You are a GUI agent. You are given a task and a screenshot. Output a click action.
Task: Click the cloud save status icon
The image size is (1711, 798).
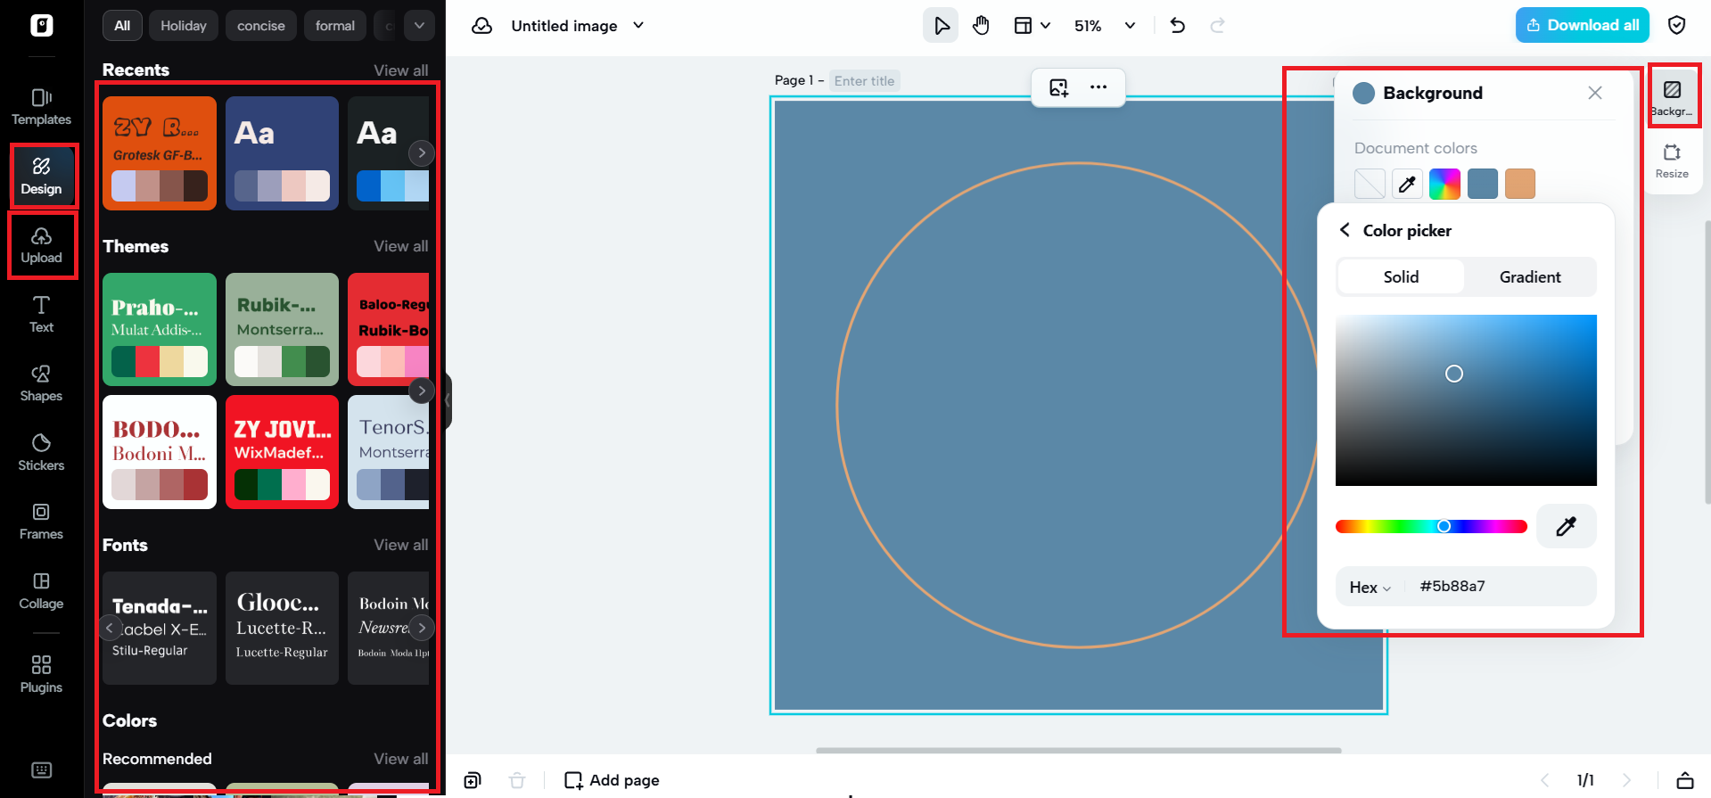[482, 26]
